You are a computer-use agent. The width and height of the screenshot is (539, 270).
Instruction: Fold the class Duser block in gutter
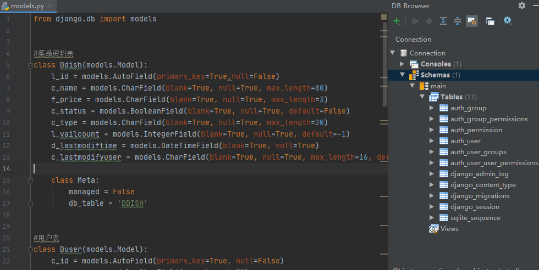pos(30,250)
